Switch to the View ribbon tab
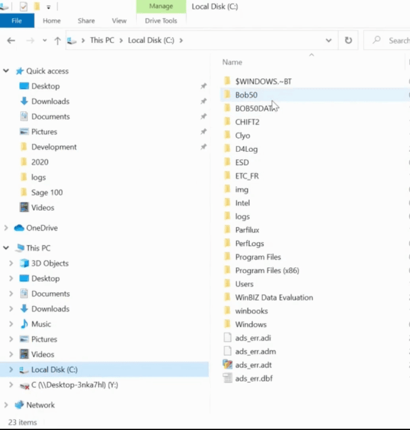410x430 pixels. pos(119,21)
